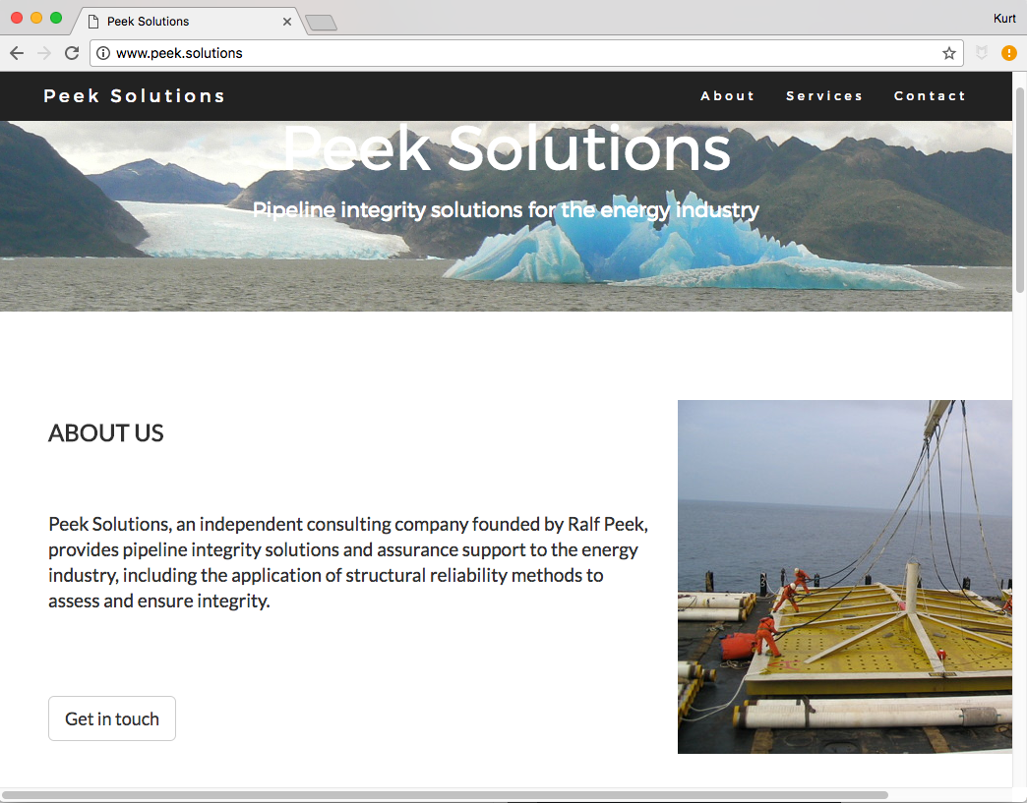Close the Peek Solutions tab
Image resolution: width=1027 pixels, height=803 pixels.
click(287, 22)
